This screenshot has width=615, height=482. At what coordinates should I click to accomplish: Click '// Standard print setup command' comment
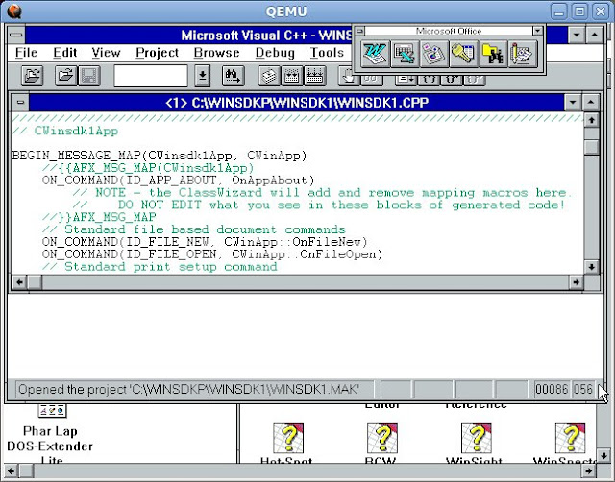160,267
